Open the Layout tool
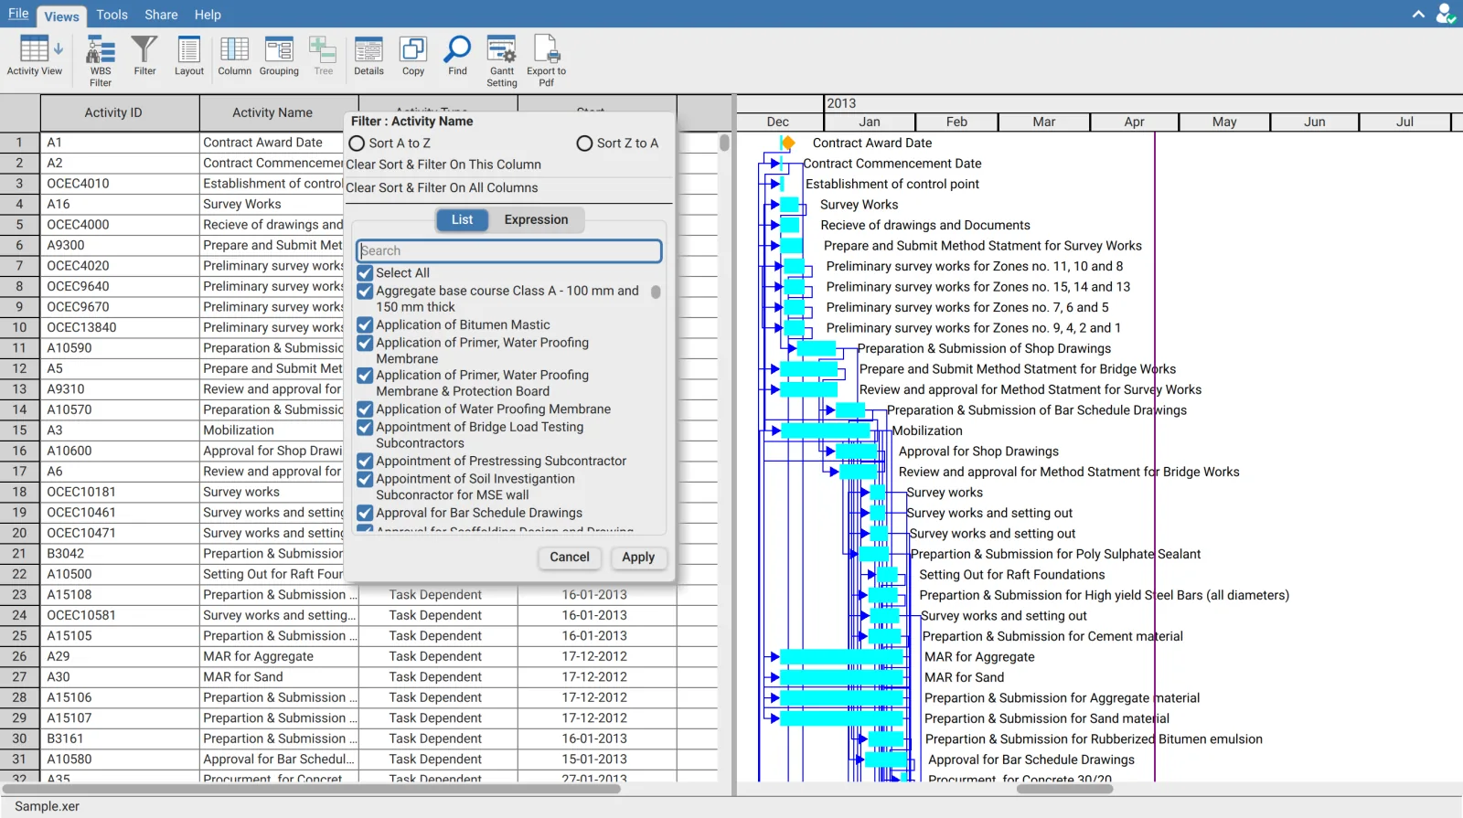 [x=189, y=56]
